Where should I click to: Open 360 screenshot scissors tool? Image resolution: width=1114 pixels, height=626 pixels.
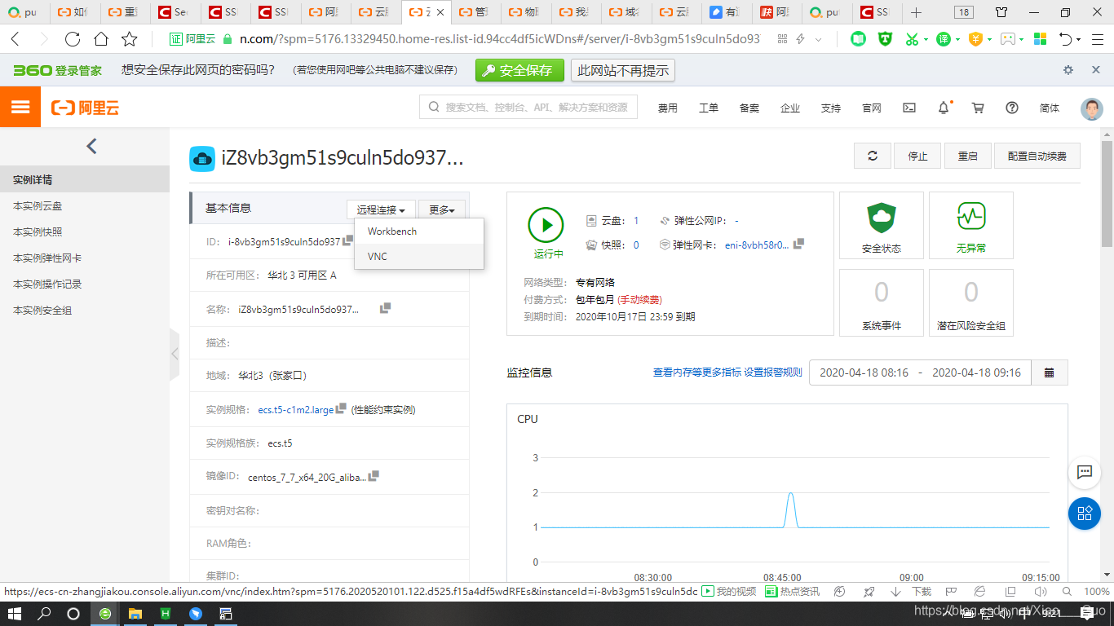(x=911, y=39)
